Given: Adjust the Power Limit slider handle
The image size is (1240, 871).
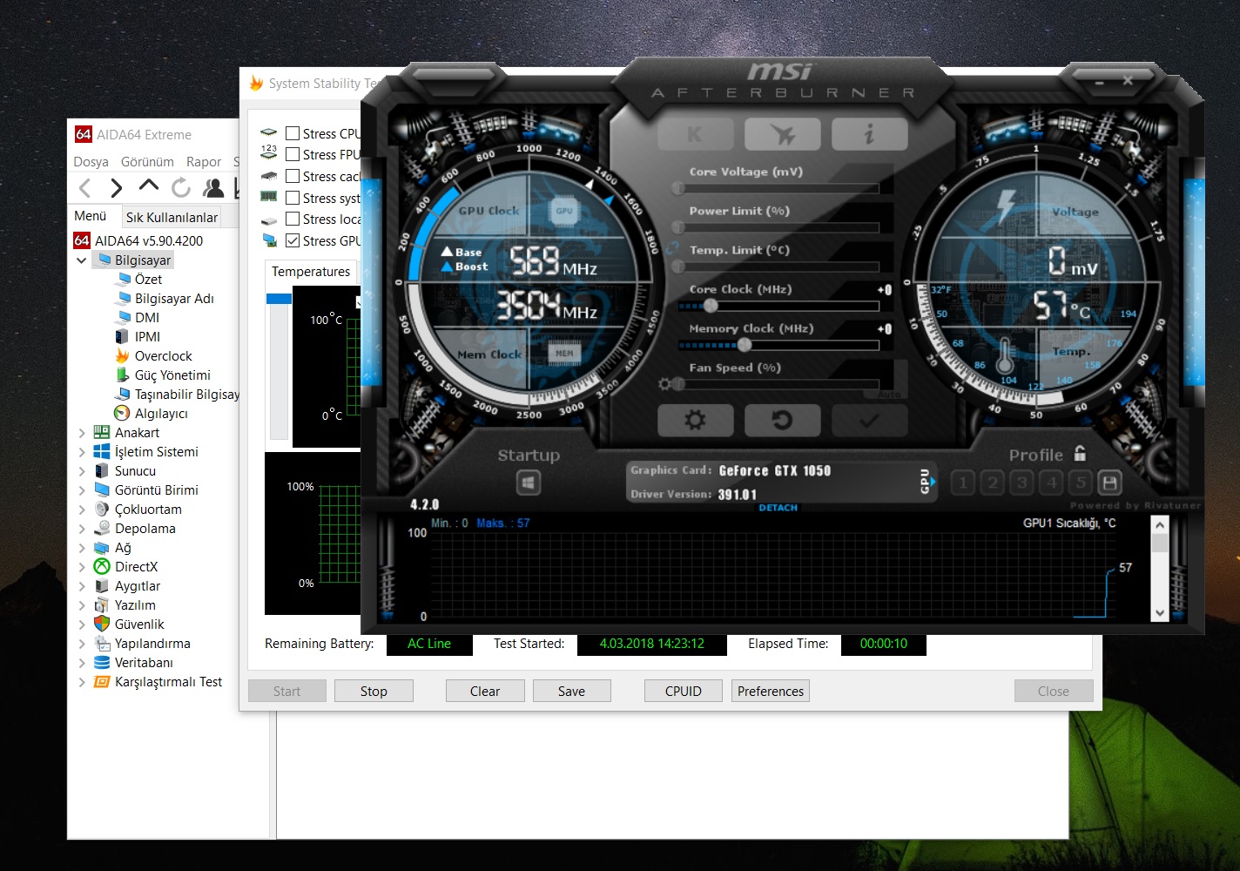Looking at the screenshot, I should click(x=678, y=227).
